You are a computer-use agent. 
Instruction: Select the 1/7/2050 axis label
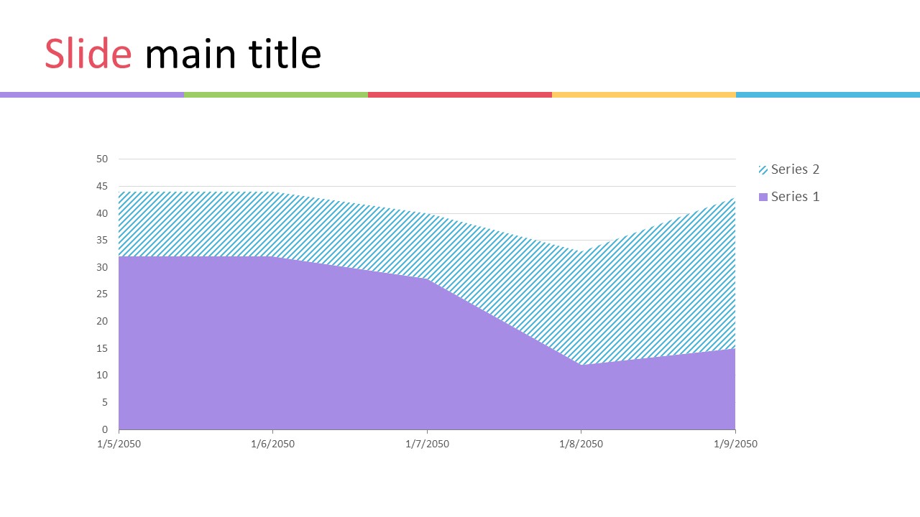coord(427,444)
